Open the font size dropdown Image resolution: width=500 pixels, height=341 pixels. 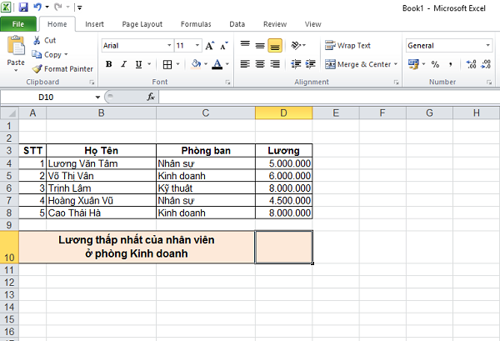[x=197, y=45]
